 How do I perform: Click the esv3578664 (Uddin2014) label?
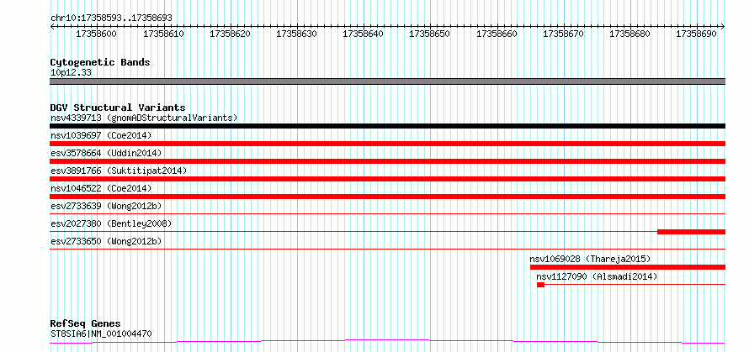tap(106, 153)
